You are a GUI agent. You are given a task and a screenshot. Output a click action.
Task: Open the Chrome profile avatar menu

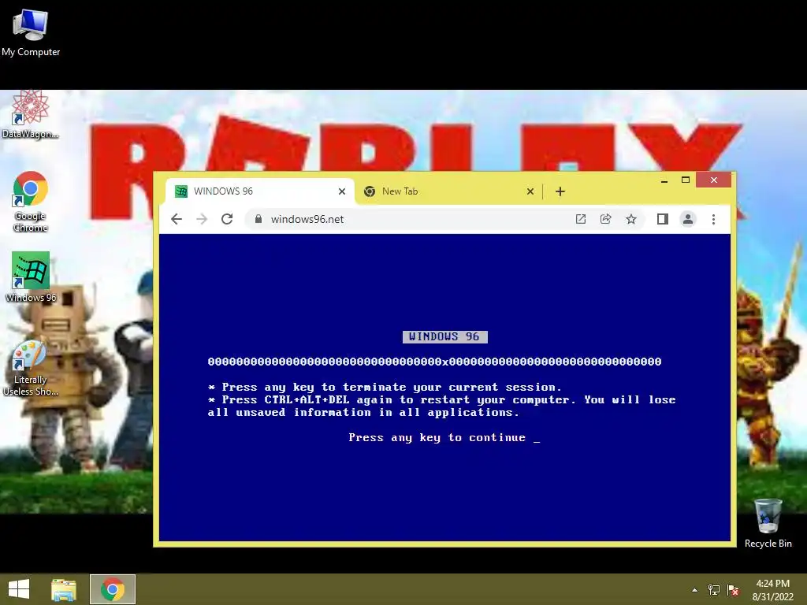[x=687, y=219]
